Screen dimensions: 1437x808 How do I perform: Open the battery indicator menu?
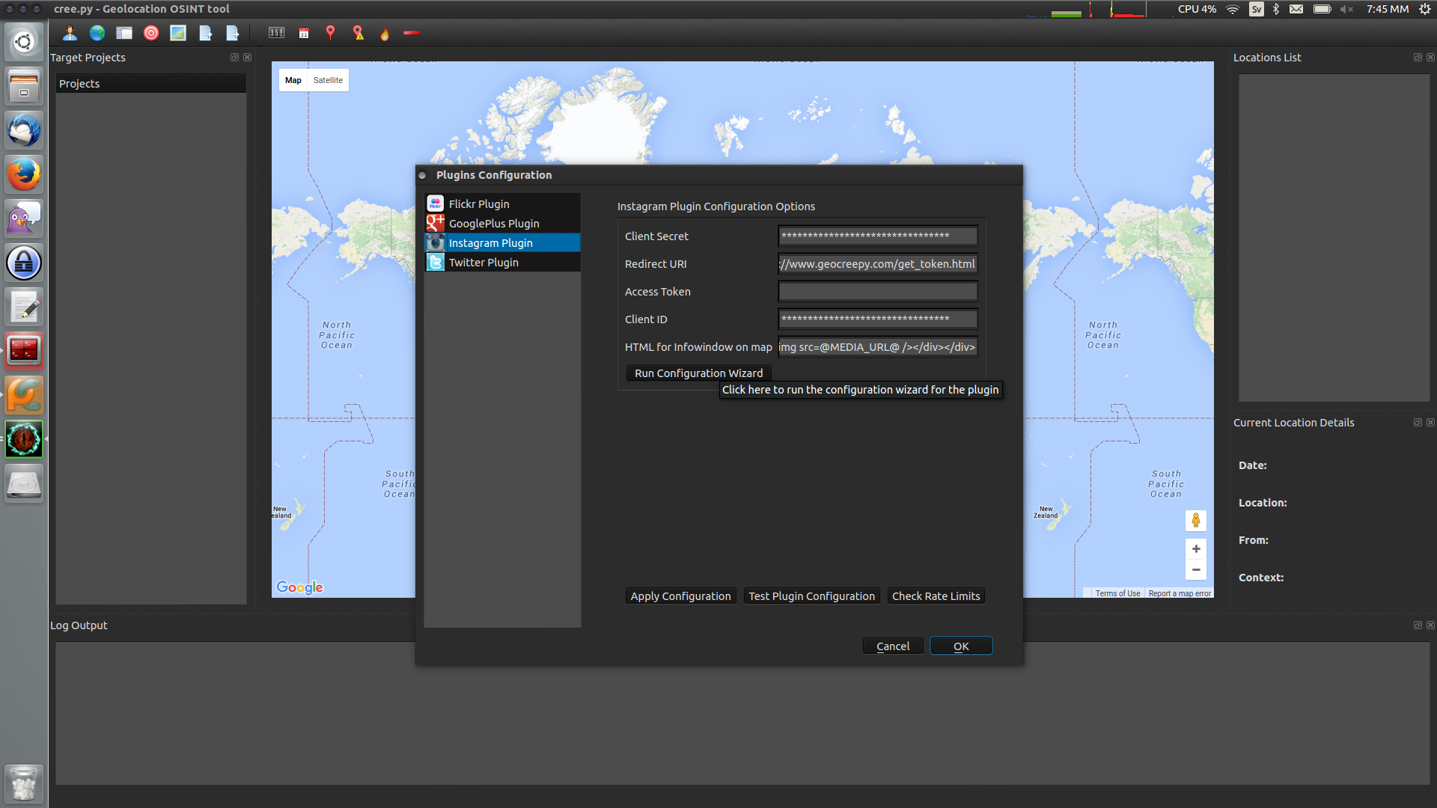[x=1322, y=9]
